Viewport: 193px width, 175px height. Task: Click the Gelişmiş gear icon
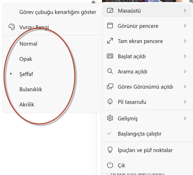click(x=110, y=118)
